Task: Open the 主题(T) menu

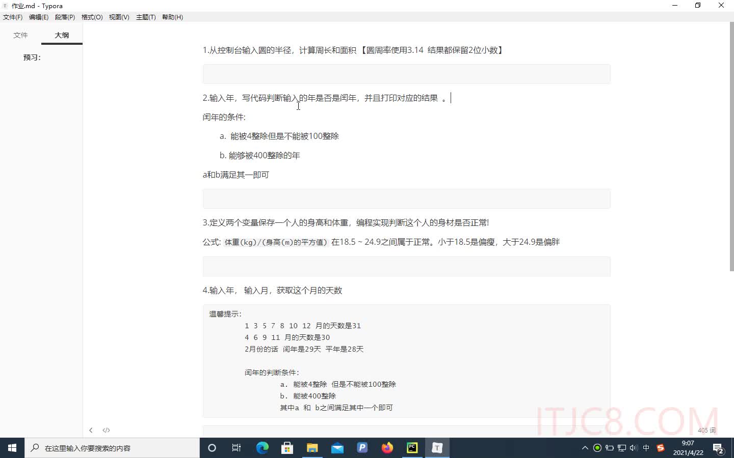Action: pos(146,17)
